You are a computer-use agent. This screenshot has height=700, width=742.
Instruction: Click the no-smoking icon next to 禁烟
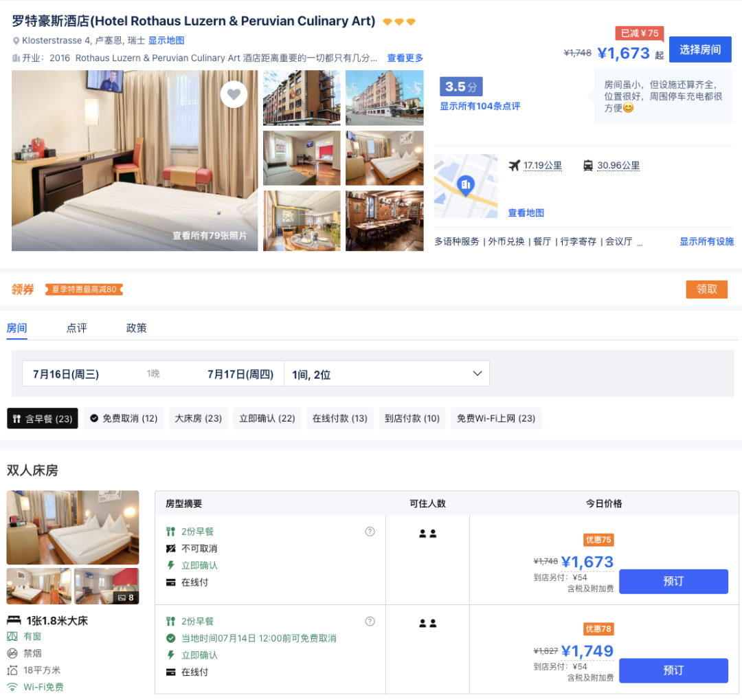12,654
